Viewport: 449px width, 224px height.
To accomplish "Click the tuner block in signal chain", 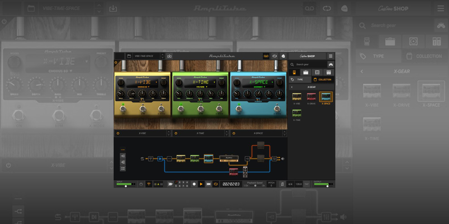I will [x=151, y=159].
